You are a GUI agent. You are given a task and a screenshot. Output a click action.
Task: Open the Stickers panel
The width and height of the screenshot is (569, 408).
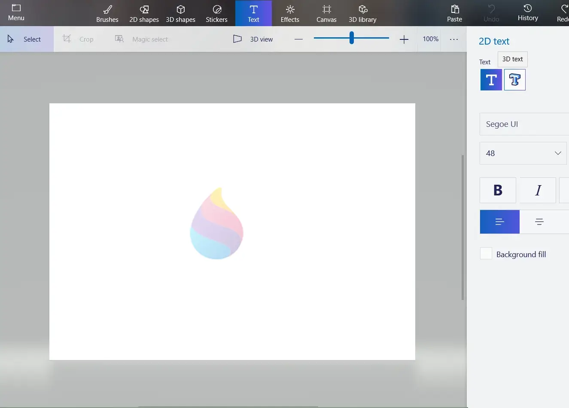[x=216, y=13]
